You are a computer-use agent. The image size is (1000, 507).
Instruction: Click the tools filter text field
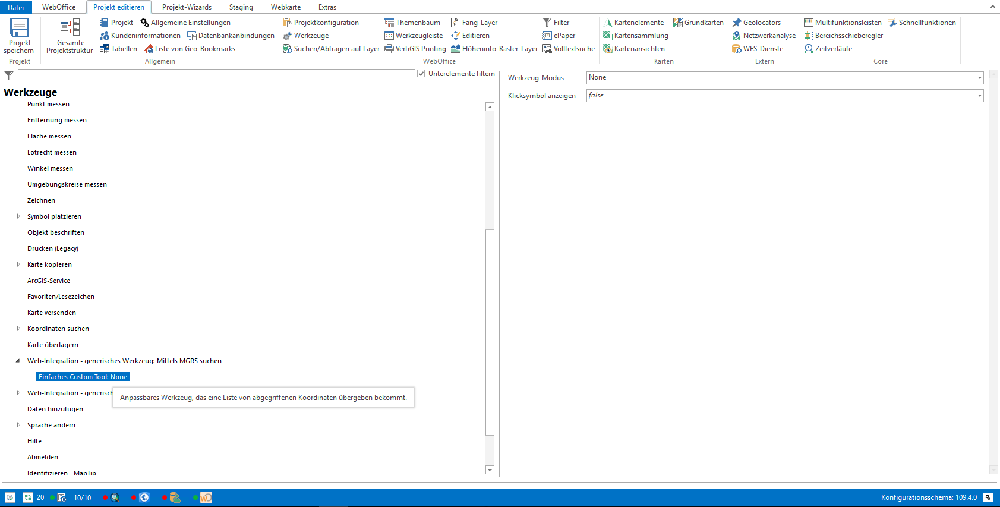216,76
